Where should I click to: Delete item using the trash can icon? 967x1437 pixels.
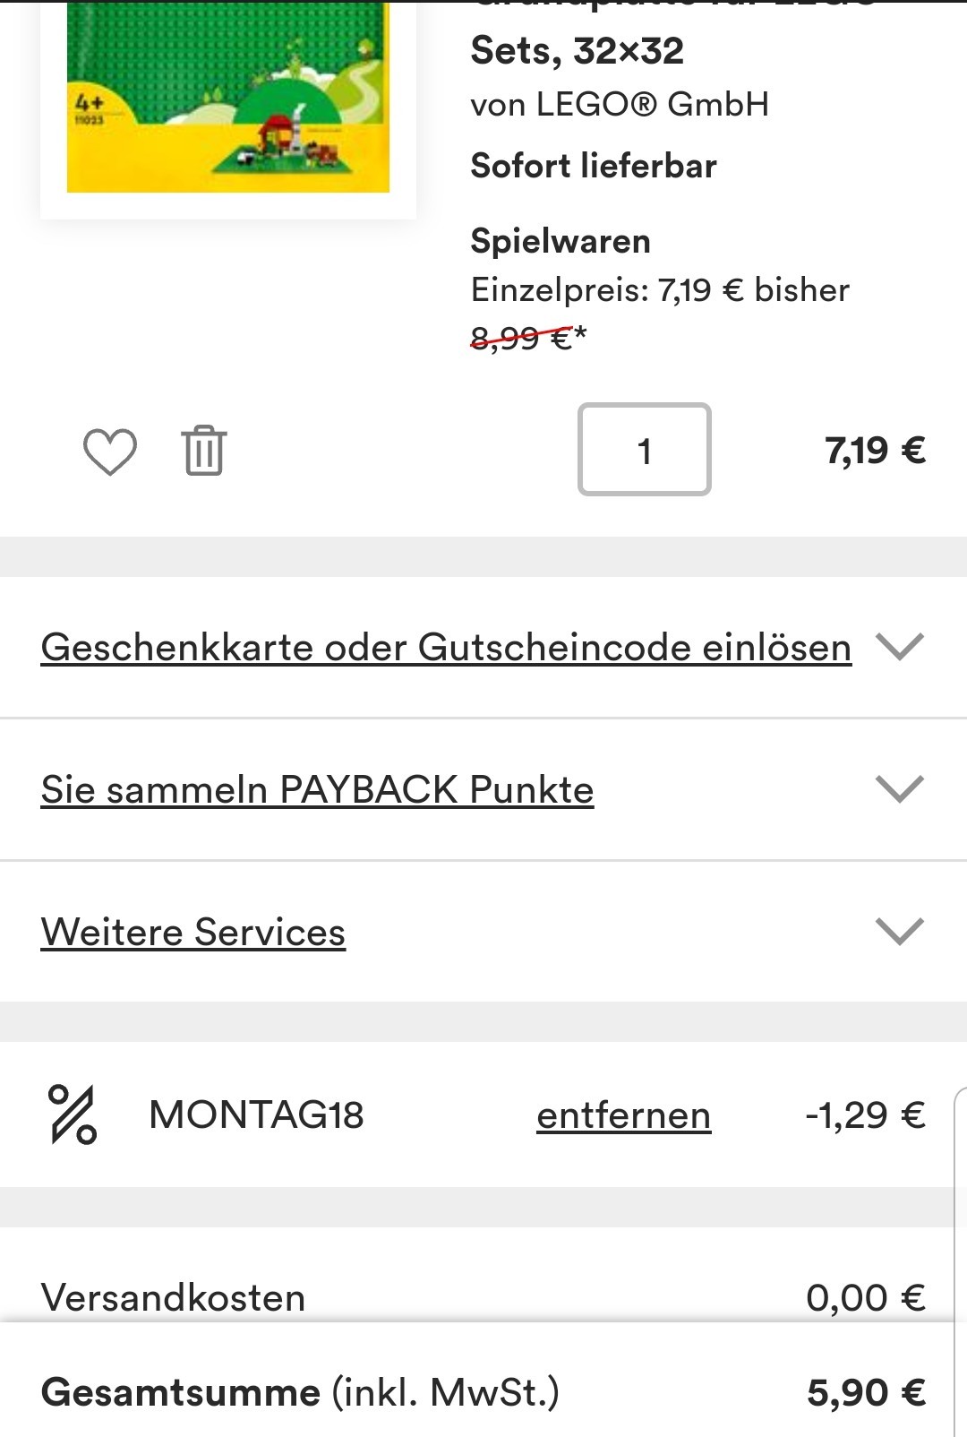[204, 450]
